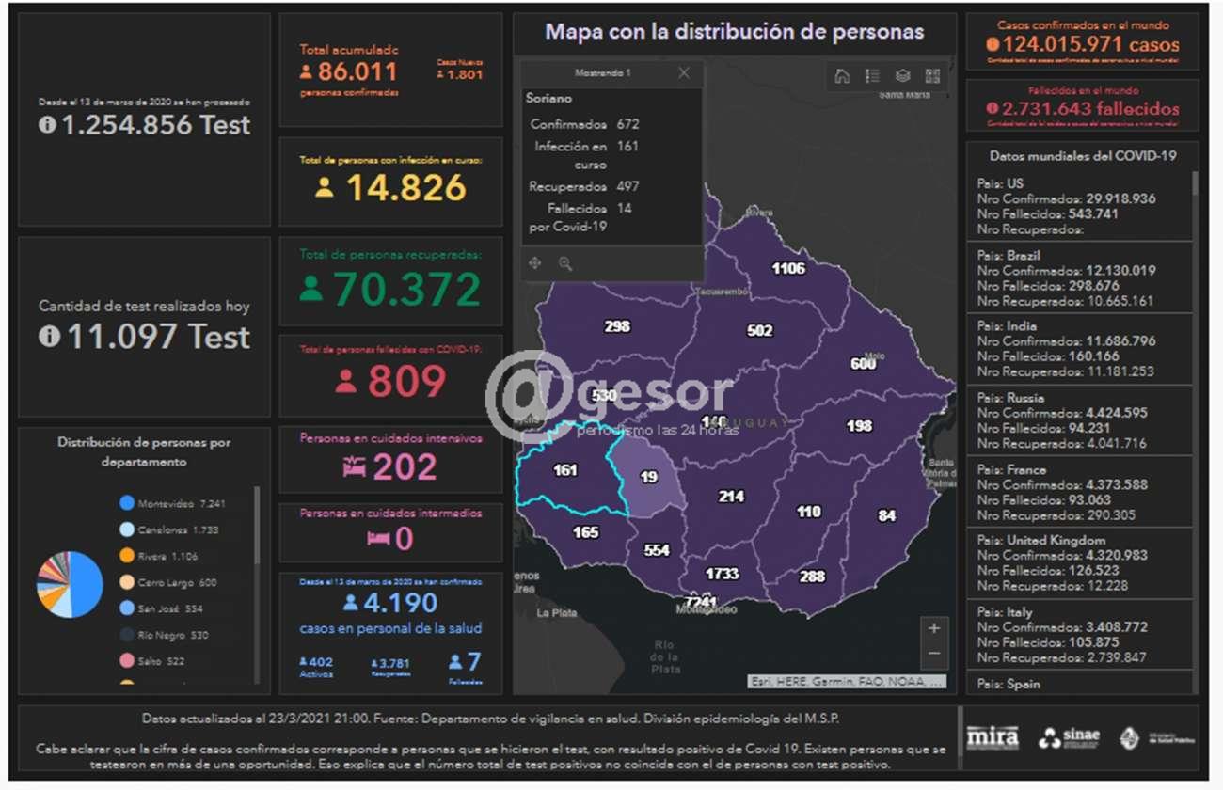Image resolution: width=1223 pixels, height=790 pixels.
Task: Click the zoom-to magnifier icon in popup
Action: click(565, 263)
